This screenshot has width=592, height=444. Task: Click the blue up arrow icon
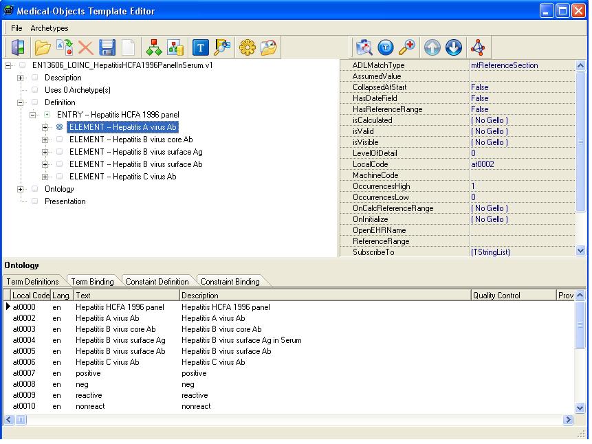(432, 47)
